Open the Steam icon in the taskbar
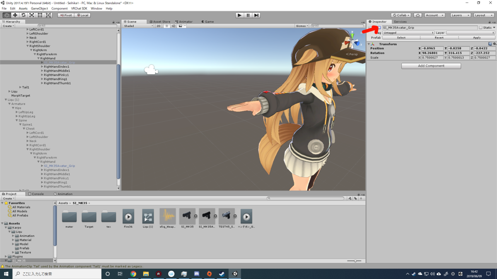This screenshot has height=279, width=497. (x=222, y=274)
